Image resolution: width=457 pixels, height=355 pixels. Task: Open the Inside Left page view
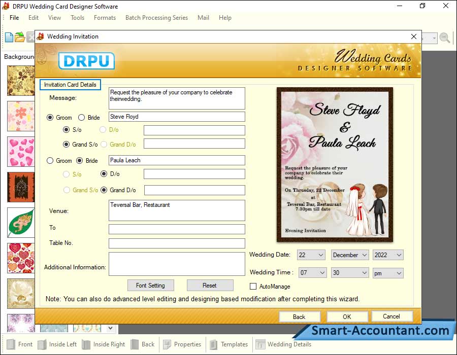(x=57, y=344)
